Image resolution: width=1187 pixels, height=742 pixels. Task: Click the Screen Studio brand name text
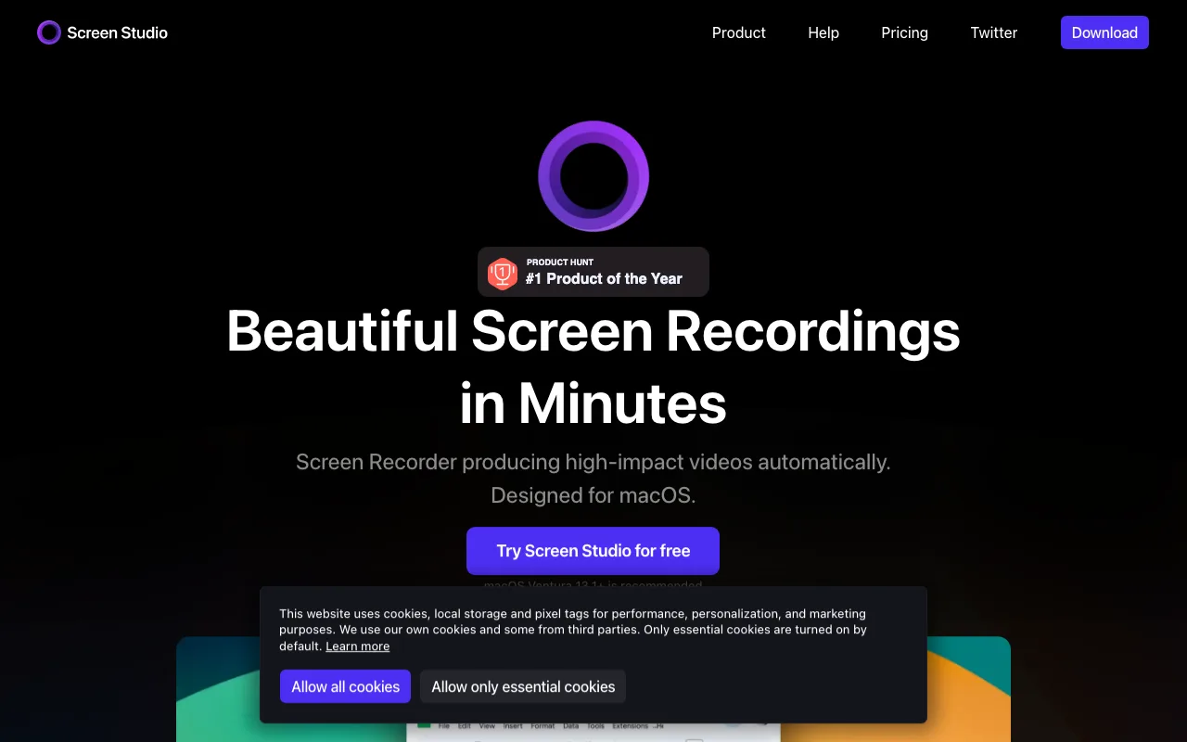(x=117, y=32)
